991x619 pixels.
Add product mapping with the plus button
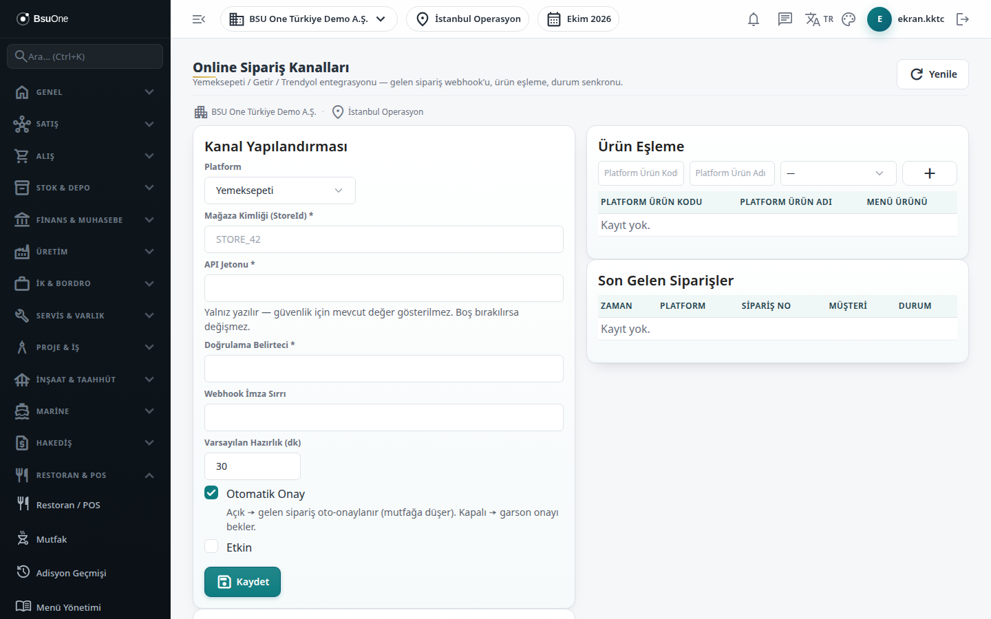coord(929,173)
